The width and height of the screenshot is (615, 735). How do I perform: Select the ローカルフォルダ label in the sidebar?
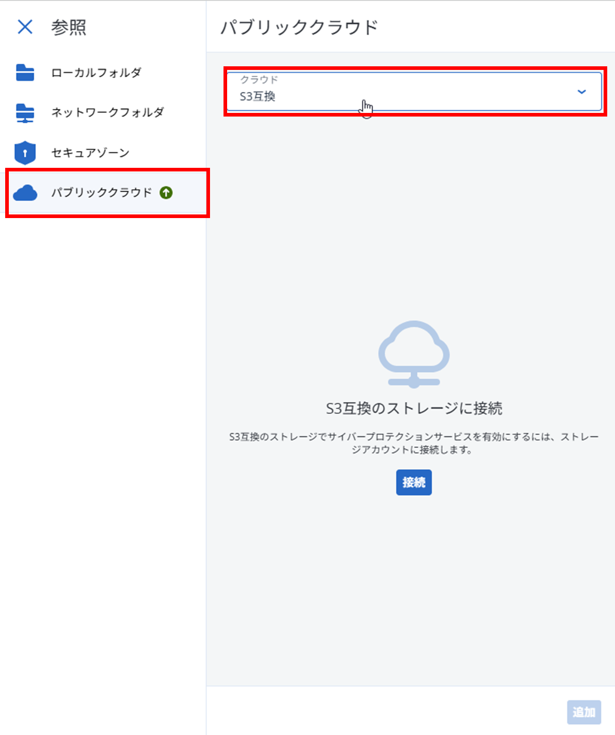(x=96, y=73)
